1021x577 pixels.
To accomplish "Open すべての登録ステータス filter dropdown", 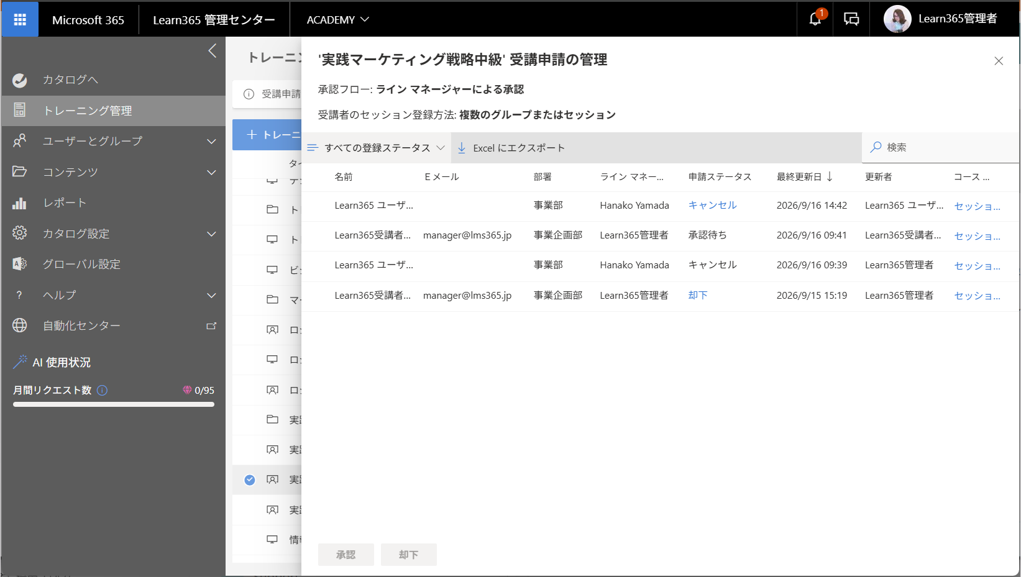I will pyautogui.click(x=377, y=148).
